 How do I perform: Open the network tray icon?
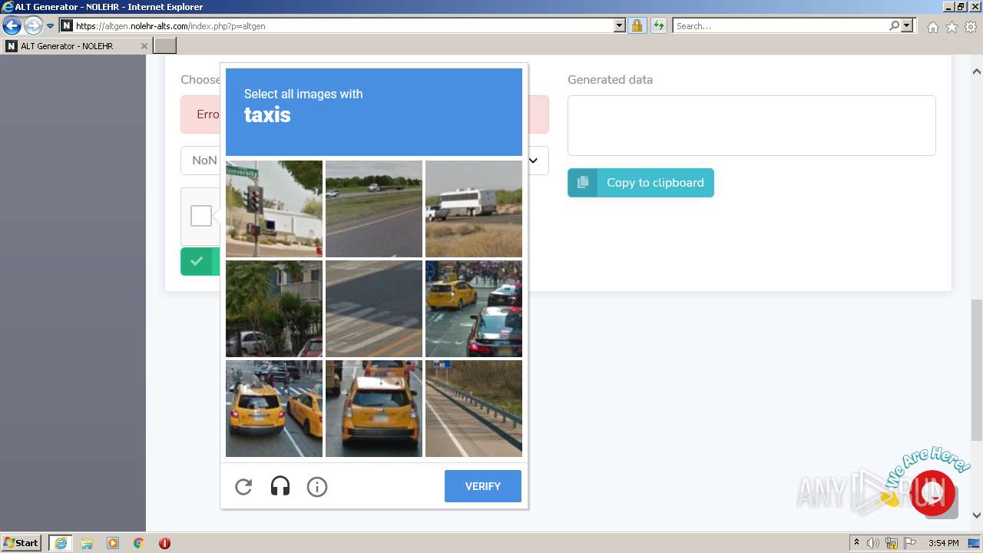[x=892, y=543]
